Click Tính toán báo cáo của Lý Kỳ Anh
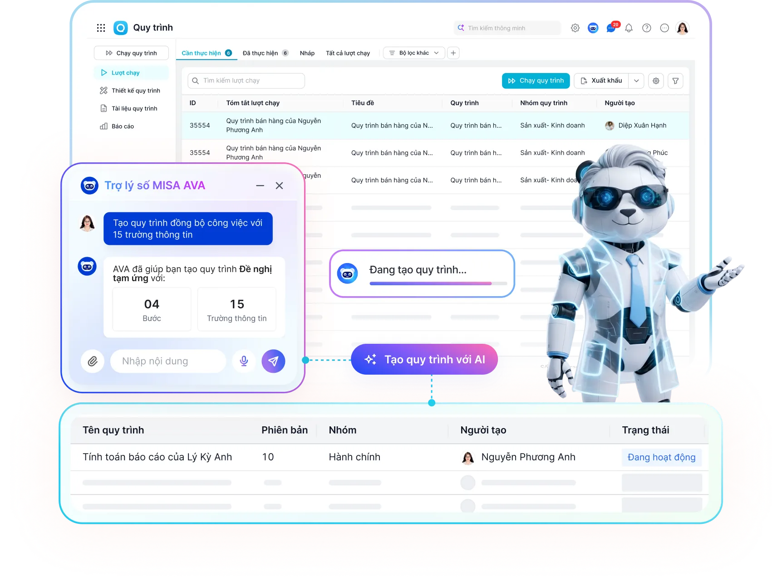782x586 pixels. [x=157, y=457]
